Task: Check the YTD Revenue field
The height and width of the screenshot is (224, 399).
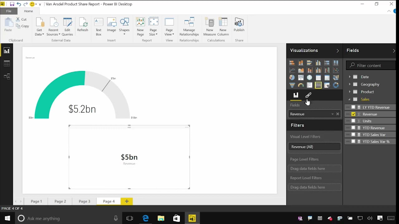Action: click(353, 128)
